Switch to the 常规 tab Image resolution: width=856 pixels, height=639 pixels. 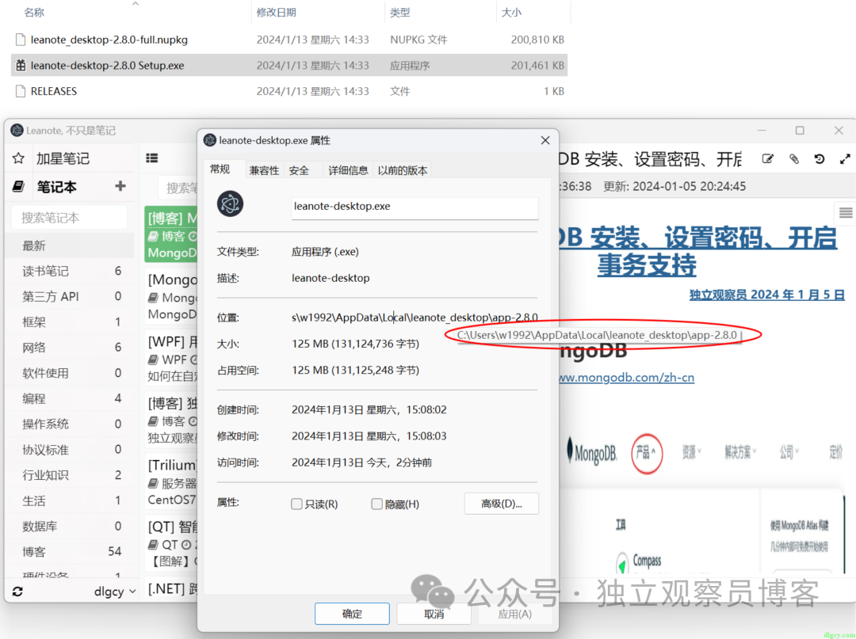[x=220, y=169]
